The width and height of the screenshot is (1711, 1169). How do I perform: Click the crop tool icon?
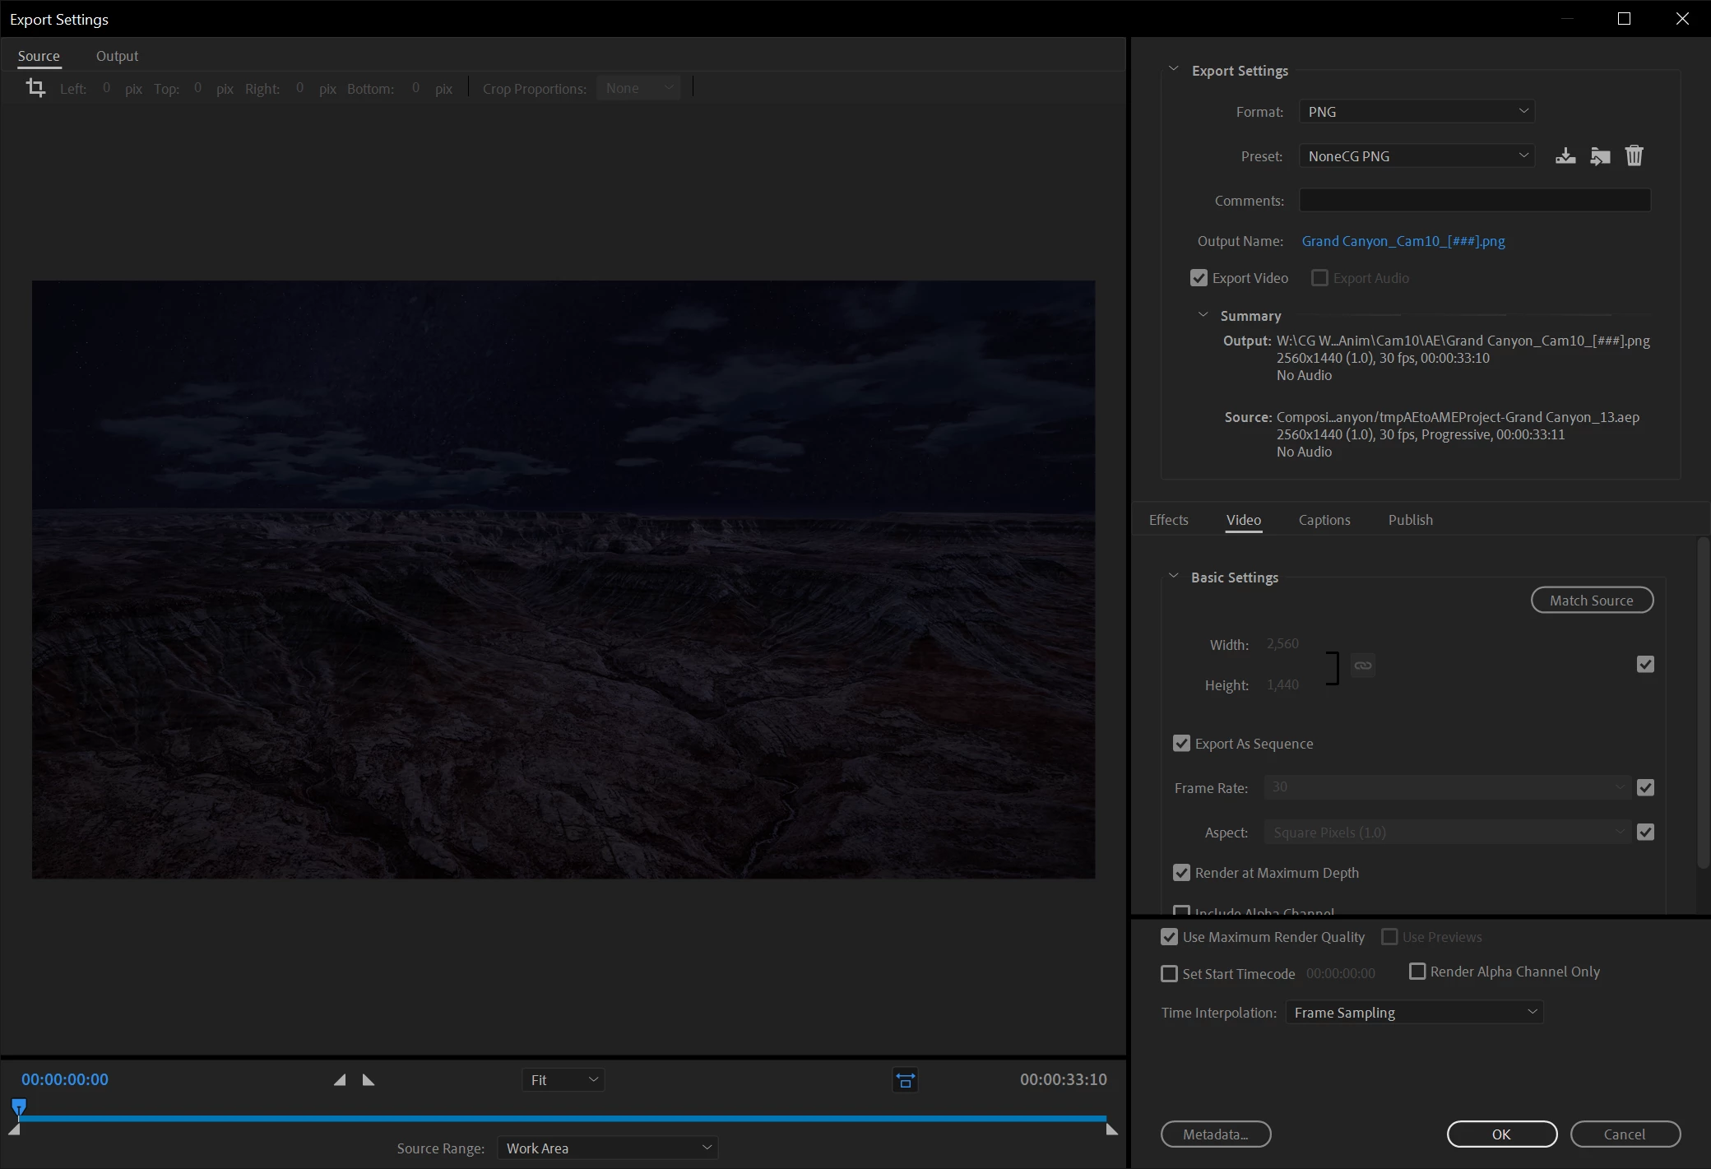[x=35, y=87]
